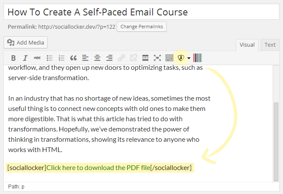The image size is (283, 194).
Task: Open the Social Locker dropdown arrow
Action: (x=189, y=58)
